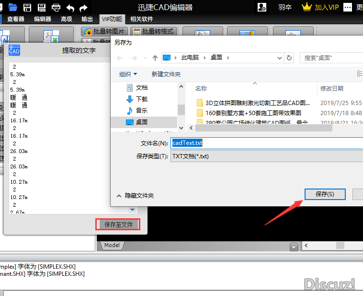This screenshot has width=363, height=296.
Task: Open the 组织 dropdown menu
Action: [128, 74]
